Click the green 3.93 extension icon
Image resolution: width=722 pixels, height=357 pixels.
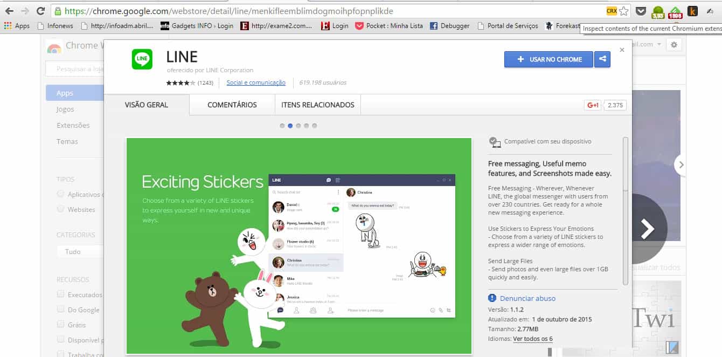point(658,12)
